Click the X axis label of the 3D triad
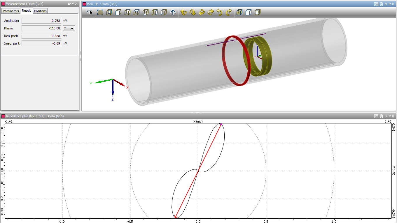 tap(127, 87)
